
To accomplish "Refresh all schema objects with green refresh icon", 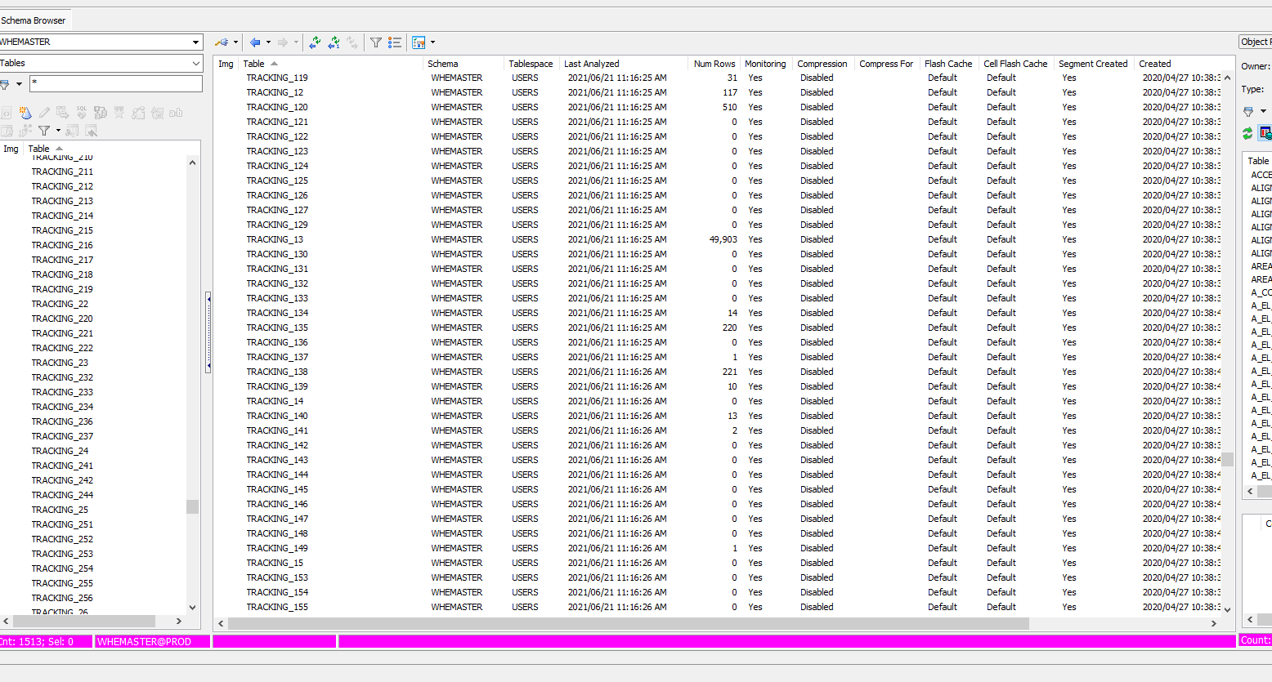I will pos(314,42).
